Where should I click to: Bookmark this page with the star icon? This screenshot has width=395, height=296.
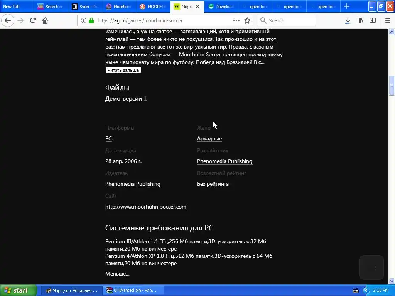247,20
